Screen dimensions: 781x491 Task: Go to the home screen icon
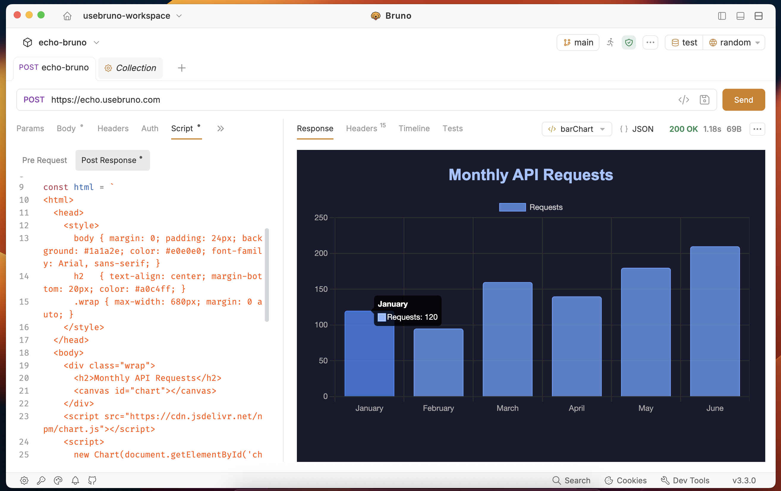pyautogui.click(x=67, y=16)
